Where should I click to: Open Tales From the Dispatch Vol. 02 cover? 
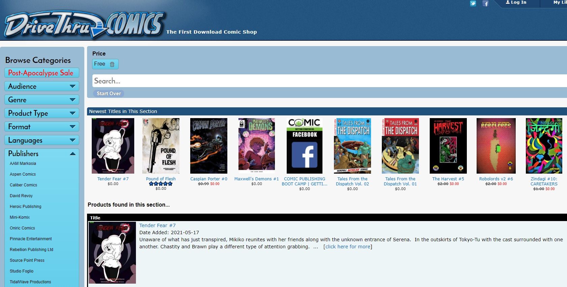[x=352, y=146]
